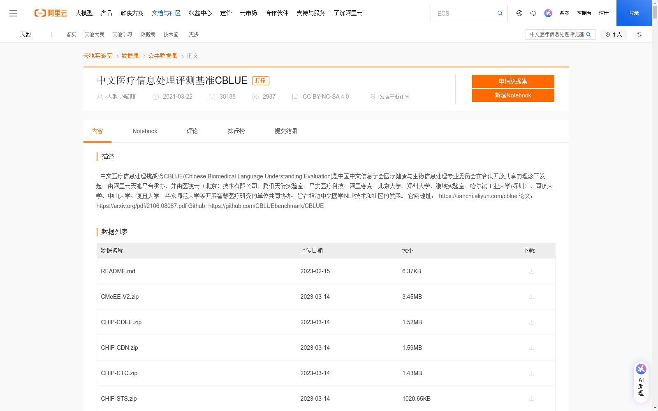Switch to the Notebook tab
The image size is (658, 411).
click(145, 131)
